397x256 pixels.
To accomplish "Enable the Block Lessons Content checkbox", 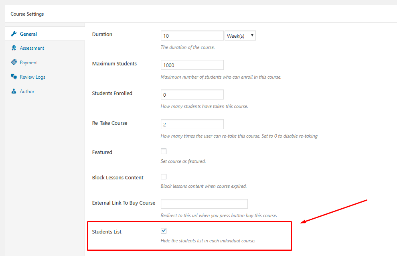I will (x=164, y=177).
